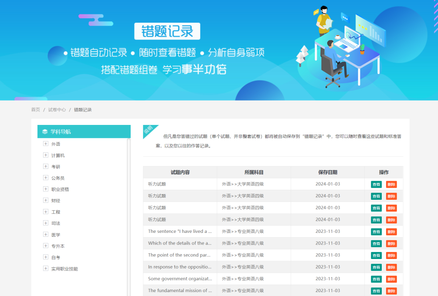Click plus icon beside 专升本
The width and height of the screenshot is (438, 296).
pos(46,246)
